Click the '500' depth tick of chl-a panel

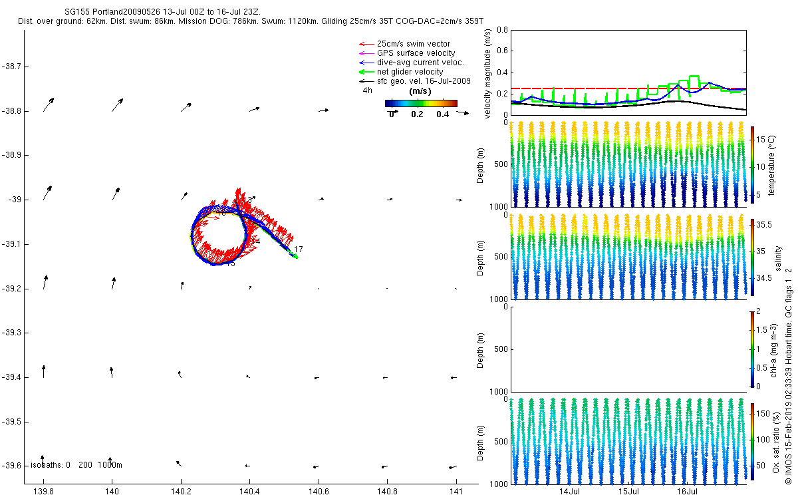pos(501,349)
